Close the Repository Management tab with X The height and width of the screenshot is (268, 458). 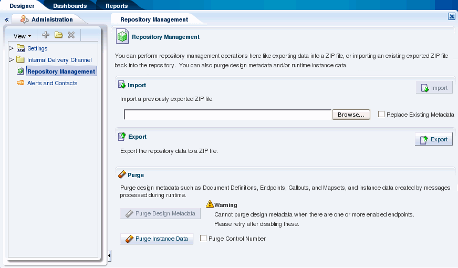click(452, 16)
